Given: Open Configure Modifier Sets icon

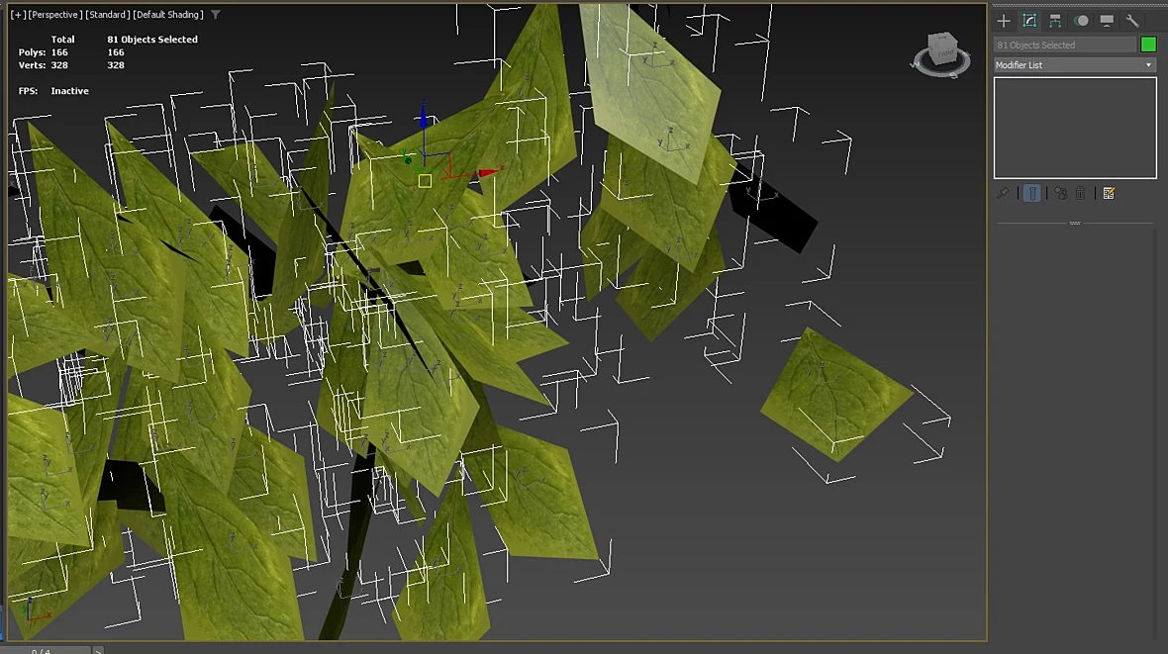Looking at the screenshot, I should [1109, 194].
